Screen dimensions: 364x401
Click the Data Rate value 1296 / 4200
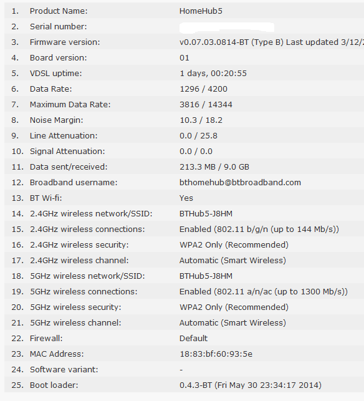tap(203, 89)
